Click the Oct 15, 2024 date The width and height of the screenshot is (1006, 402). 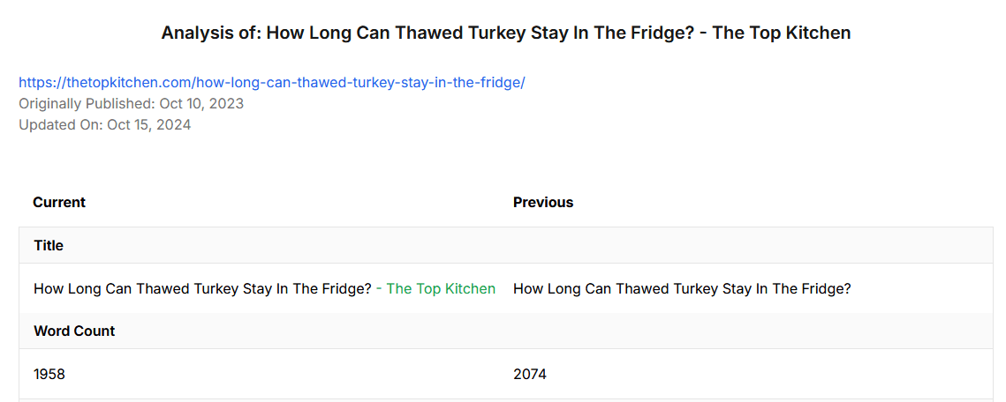pyautogui.click(x=148, y=125)
